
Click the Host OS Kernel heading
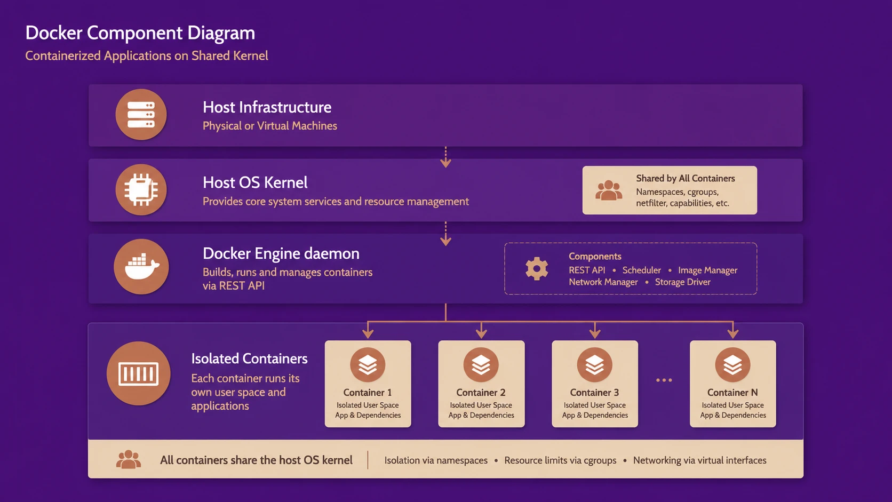click(x=255, y=183)
